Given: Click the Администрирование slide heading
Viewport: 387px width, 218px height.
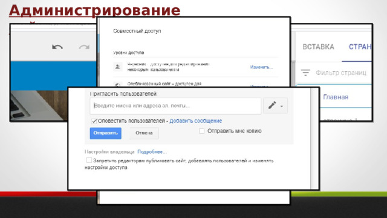Looking at the screenshot, I should click(94, 10).
